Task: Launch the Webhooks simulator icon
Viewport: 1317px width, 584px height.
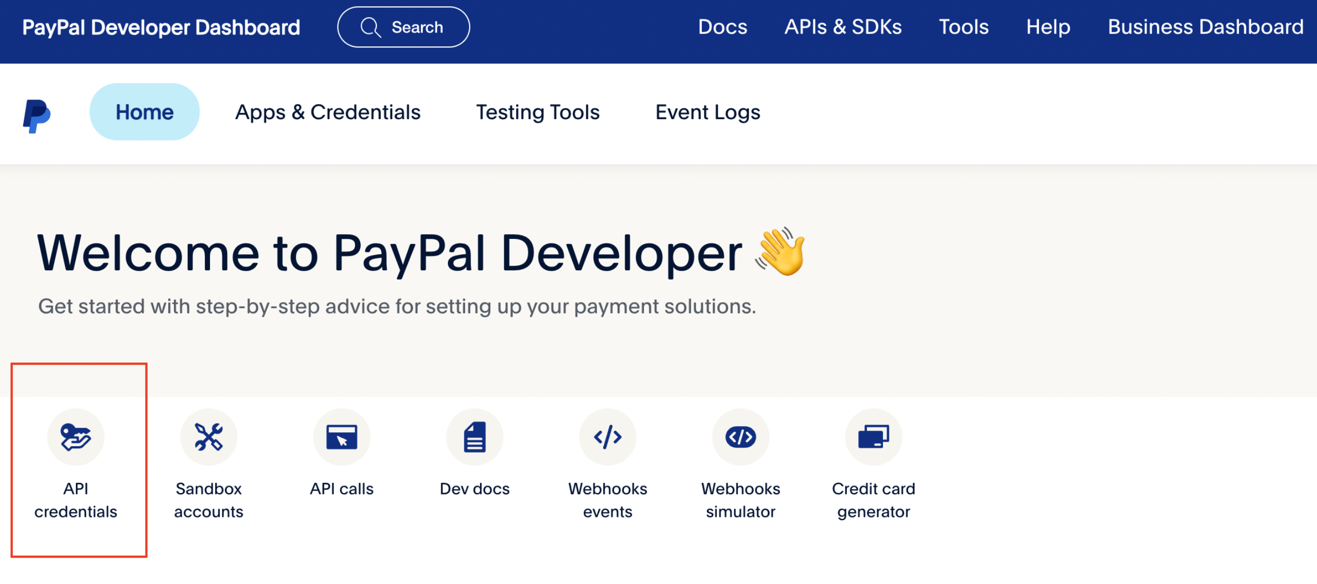Action: pos(741,437)
